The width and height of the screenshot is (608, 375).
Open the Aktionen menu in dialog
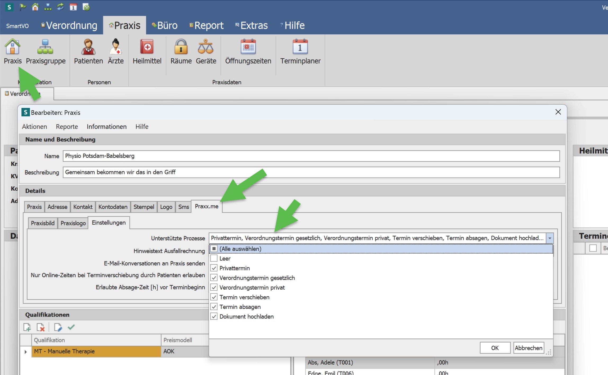(x=34, y=127)
